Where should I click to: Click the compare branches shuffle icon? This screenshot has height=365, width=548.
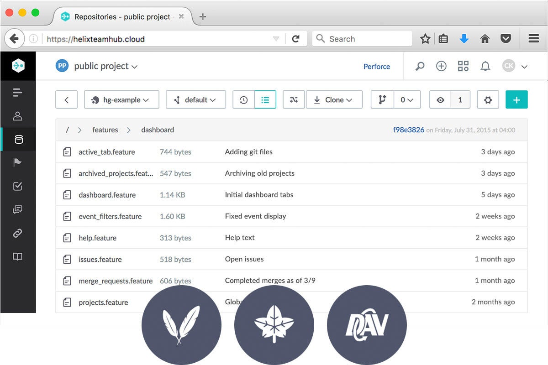tap(294, 100)
